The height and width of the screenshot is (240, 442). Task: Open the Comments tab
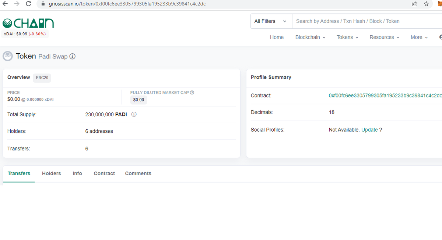138,173
